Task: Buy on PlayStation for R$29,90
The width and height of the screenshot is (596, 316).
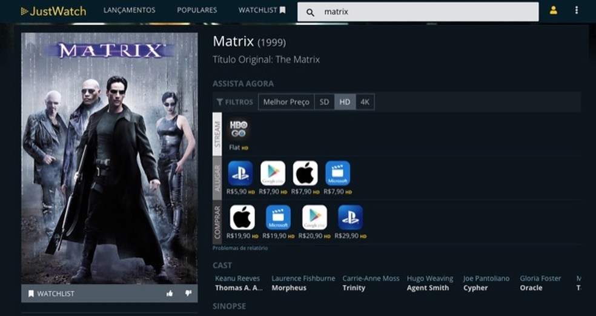Action: (x=351, y=217)
